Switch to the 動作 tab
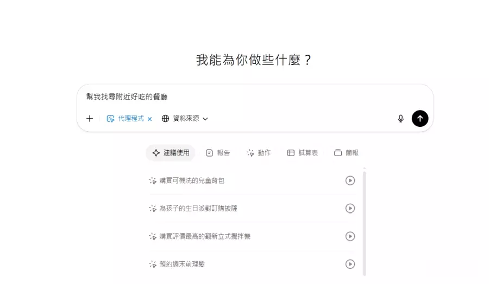 tap(259, 153)
